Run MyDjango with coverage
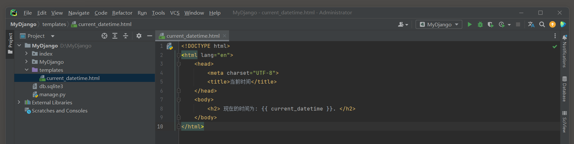This screenshot has width=574, height=144. (x=490, y=24)
